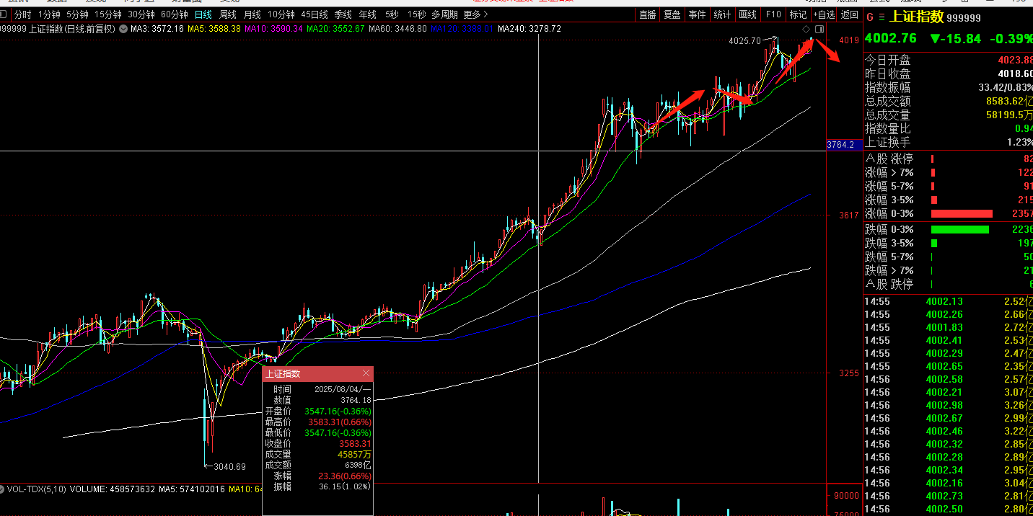Screen dimensions: 1033x516
Task: Click the red G icon beside 上证指数
Action: [x=870, y=17]
